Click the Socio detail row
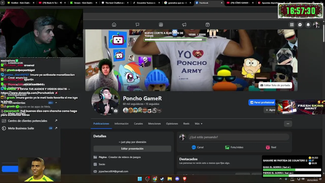 coord(99,164)
